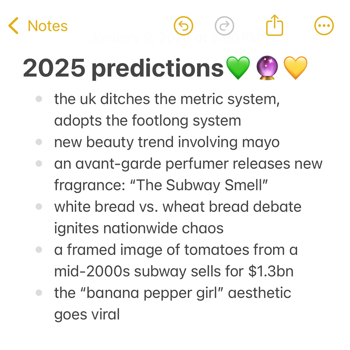
Task: Tap bullet before 'an avant-garde perfumer' line
Action: [39, 163]
